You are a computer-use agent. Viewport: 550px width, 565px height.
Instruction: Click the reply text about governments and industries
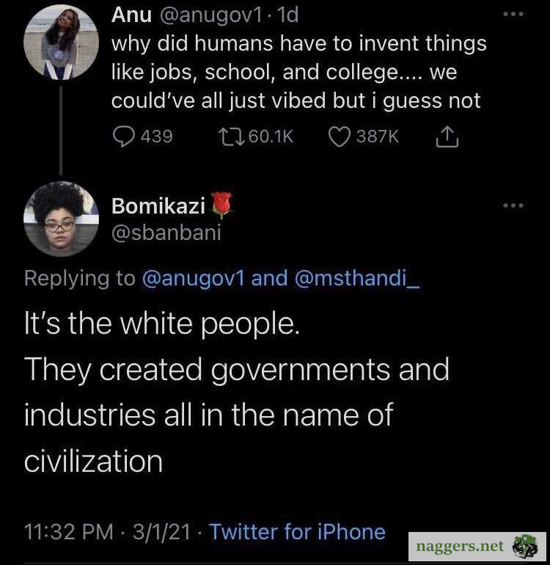click(x=236, y=393)
